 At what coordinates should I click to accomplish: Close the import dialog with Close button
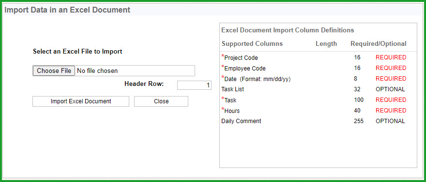(161, 101)
